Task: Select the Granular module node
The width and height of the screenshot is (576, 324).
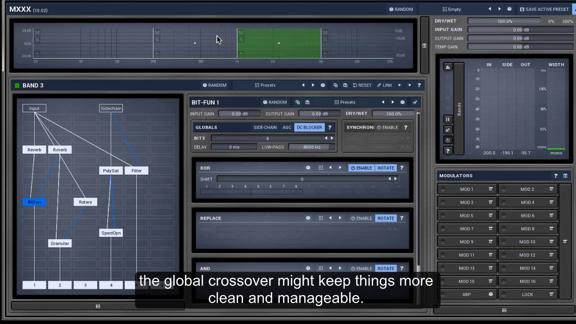Action: tap(60, 243)
